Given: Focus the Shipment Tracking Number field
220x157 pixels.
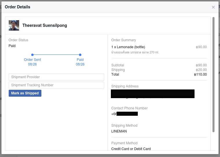Looking at the screenshot, I should coord(56,85).
